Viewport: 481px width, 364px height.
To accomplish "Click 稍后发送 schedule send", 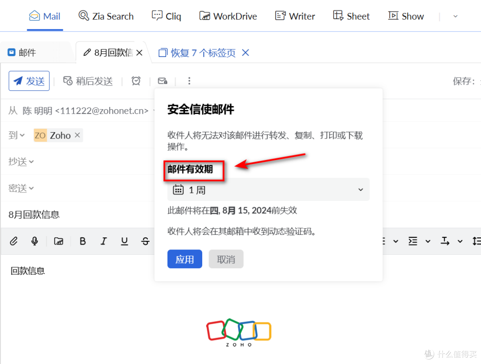I will point(88,81).
